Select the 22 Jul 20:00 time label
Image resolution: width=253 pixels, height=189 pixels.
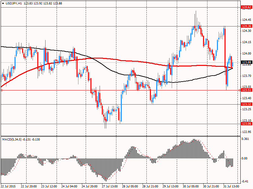click(29, 186)
